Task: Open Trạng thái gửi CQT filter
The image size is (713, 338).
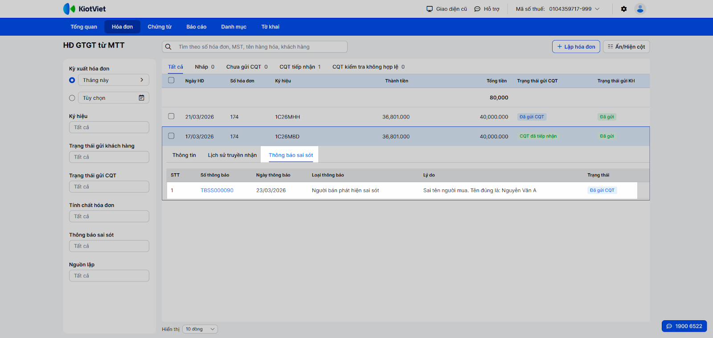Action: pos(109,187)
